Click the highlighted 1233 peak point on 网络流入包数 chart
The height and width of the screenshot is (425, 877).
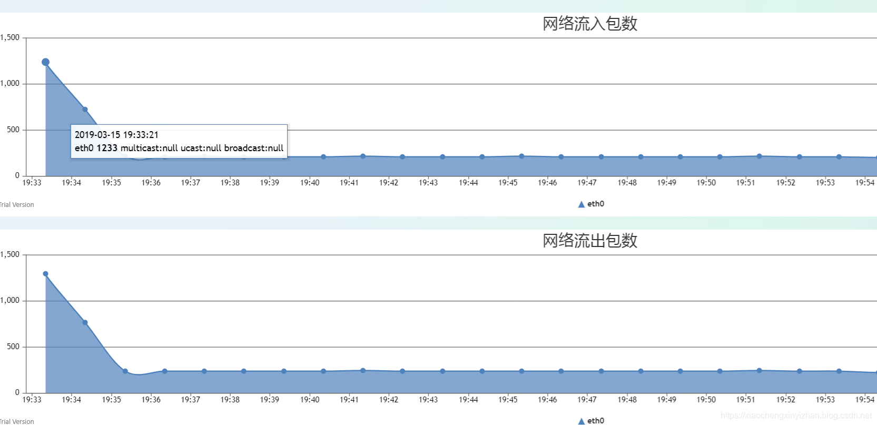click(x=45, y=62)
